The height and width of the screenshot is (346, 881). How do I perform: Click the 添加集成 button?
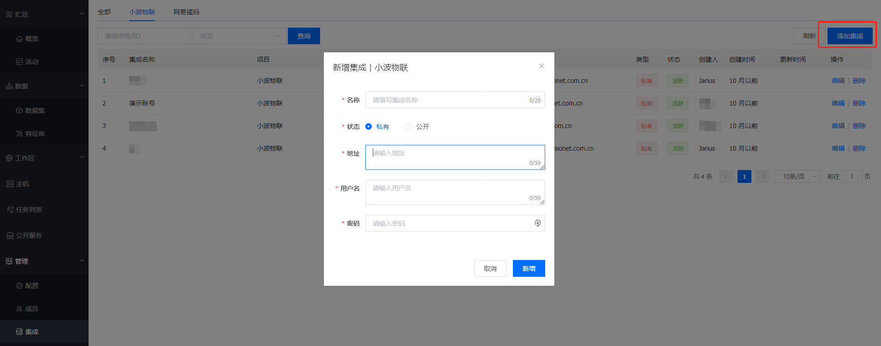pos(850,36)
